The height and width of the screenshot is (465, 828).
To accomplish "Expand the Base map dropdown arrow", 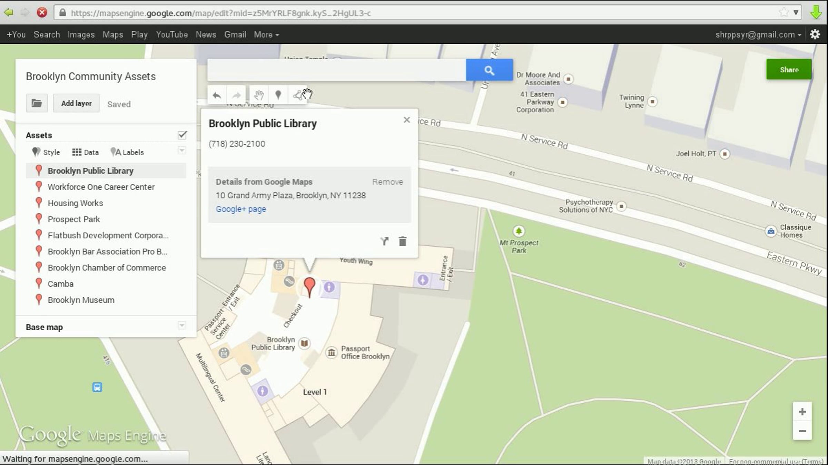I will (x=182, y=325).
